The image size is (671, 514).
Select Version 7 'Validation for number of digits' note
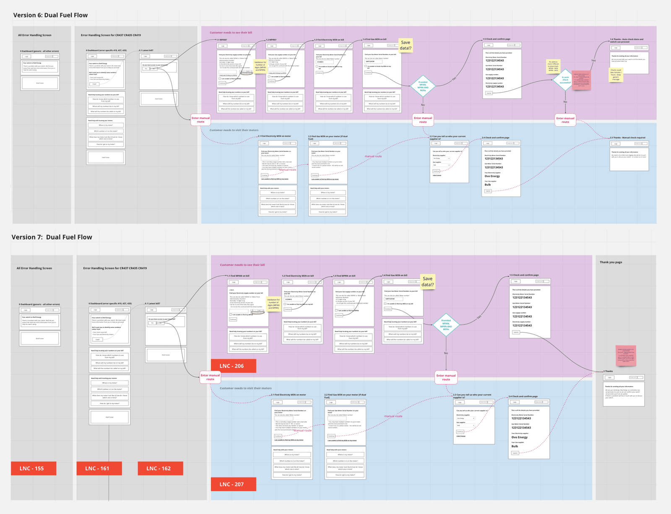click(273, 304)
